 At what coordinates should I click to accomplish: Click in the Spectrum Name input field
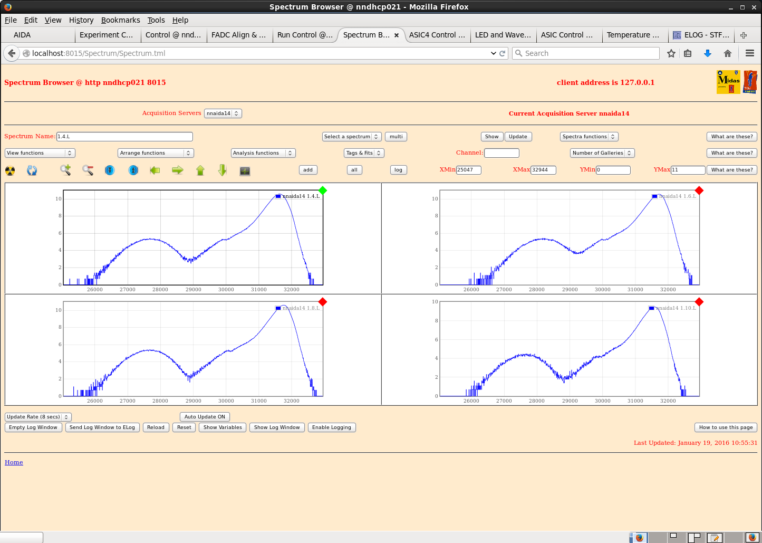[124, 137]
